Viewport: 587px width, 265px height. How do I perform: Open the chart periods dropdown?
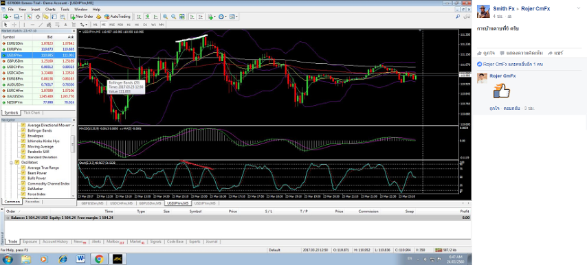[223, 16]
